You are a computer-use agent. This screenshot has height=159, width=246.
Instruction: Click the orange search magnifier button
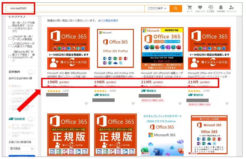pos(176,8)
